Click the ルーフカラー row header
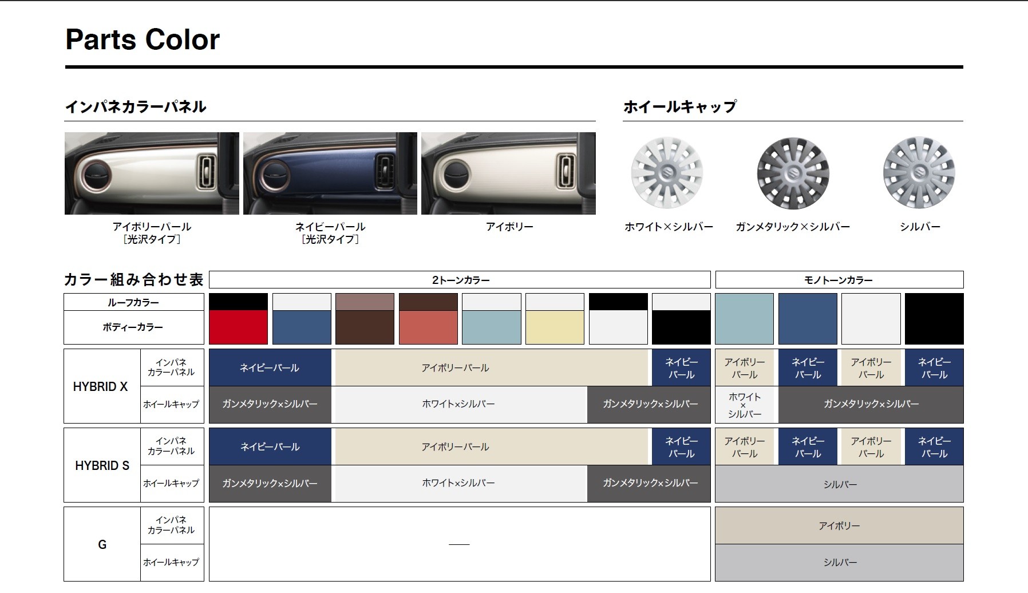This screenshot has width=1028, height=593. click(133, 302)
